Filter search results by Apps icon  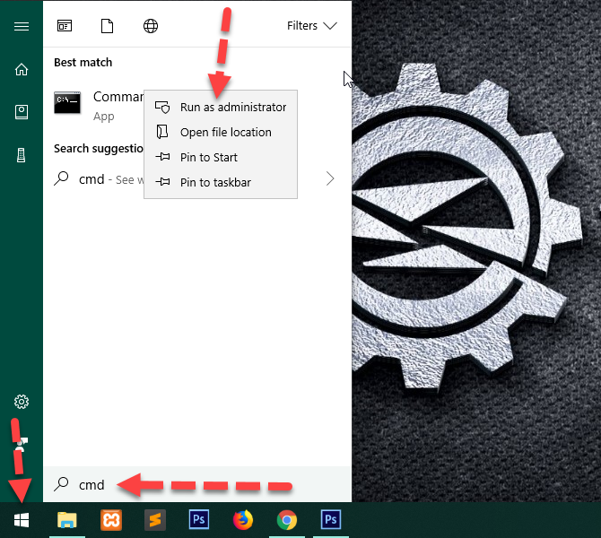65,26
